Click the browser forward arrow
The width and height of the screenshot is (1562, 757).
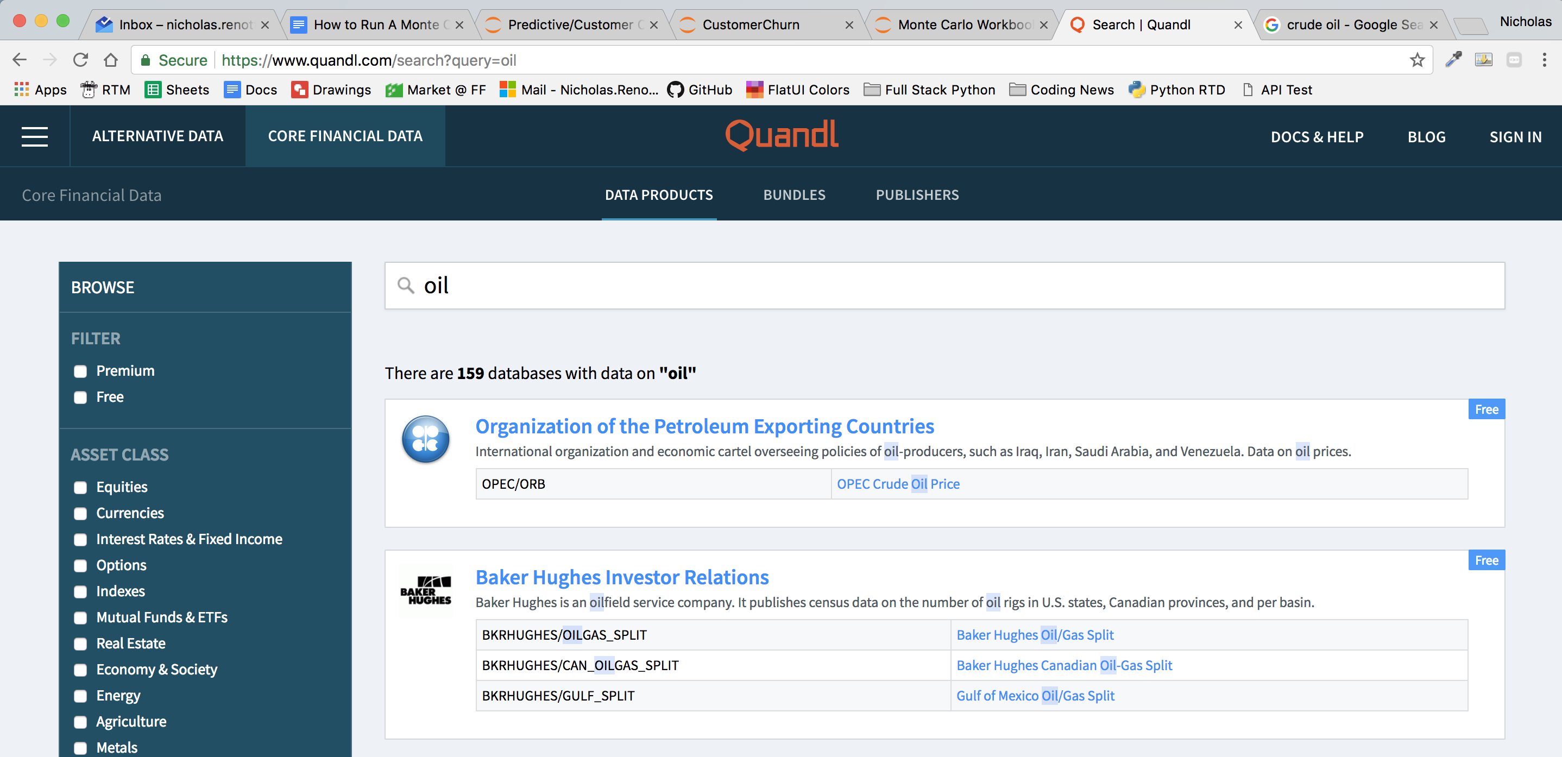[50, 60]
